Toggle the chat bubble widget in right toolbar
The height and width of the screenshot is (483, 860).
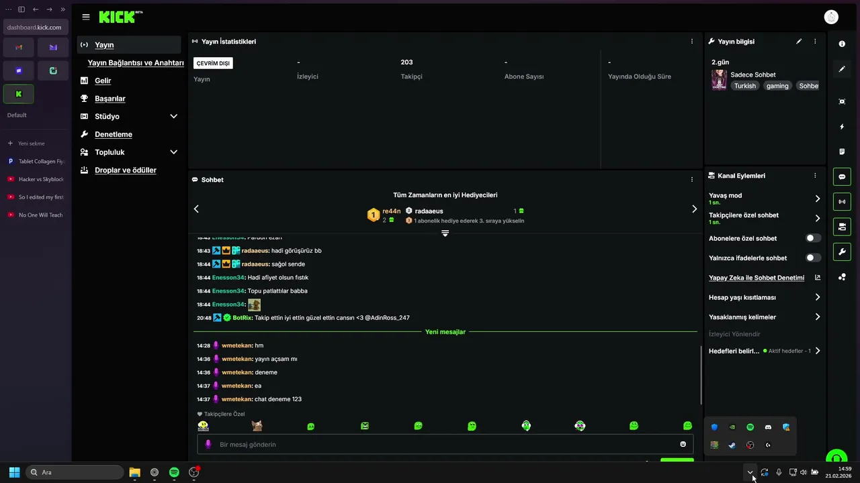point(842,177)
